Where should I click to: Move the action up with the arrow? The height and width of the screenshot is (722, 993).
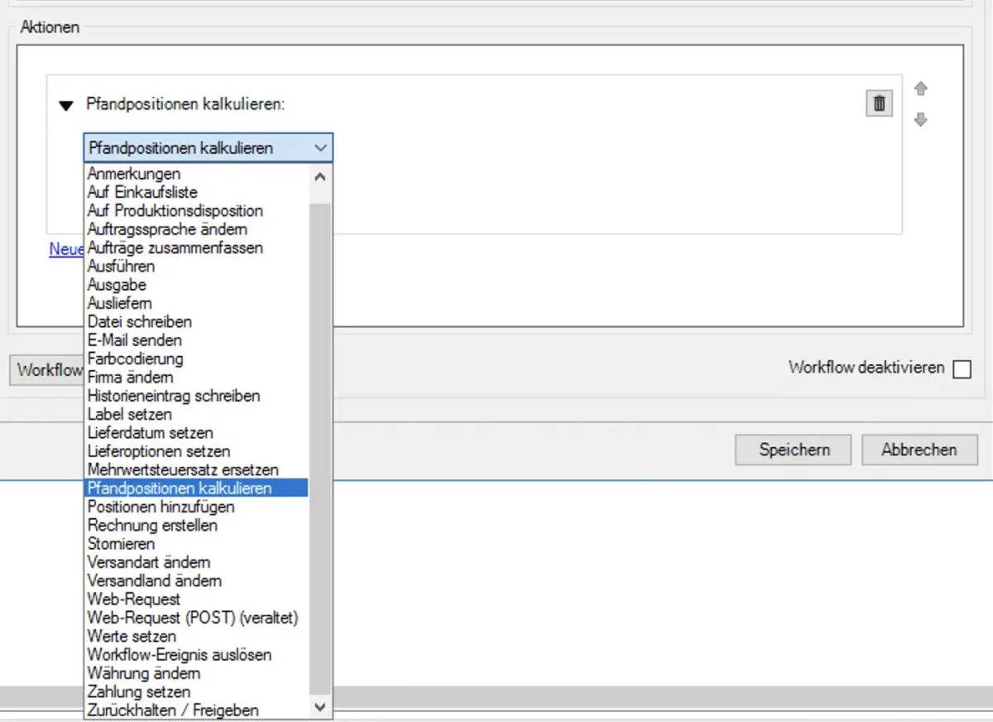click(x=920, y=89)
